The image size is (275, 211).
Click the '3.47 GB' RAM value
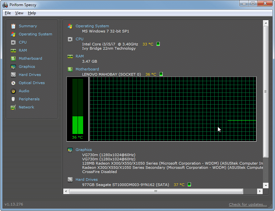click(x=90, y=61)
